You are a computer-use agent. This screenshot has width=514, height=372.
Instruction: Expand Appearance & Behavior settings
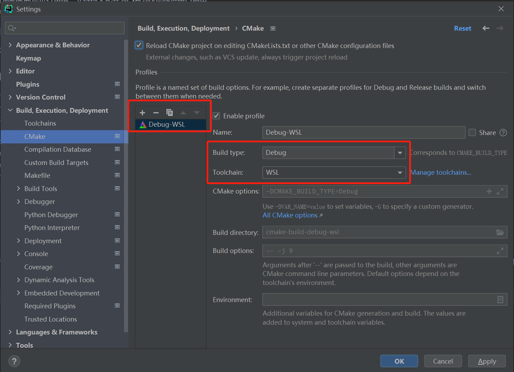pos(10,45)
